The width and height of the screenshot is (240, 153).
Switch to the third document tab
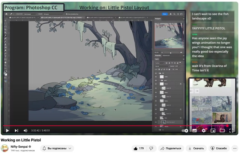point(101,18)
